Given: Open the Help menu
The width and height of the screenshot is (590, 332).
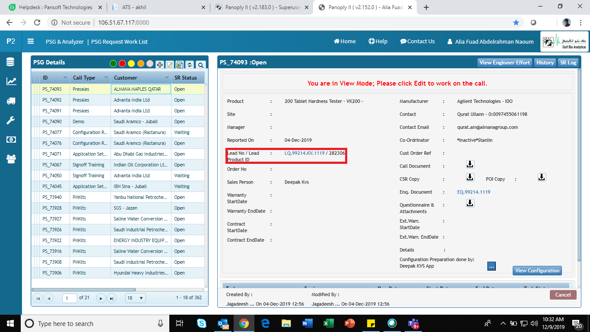Looking at the screenshot, I should tap(378, 41).
